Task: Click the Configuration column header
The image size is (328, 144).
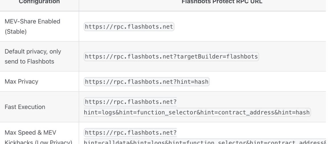Action: 39,2
